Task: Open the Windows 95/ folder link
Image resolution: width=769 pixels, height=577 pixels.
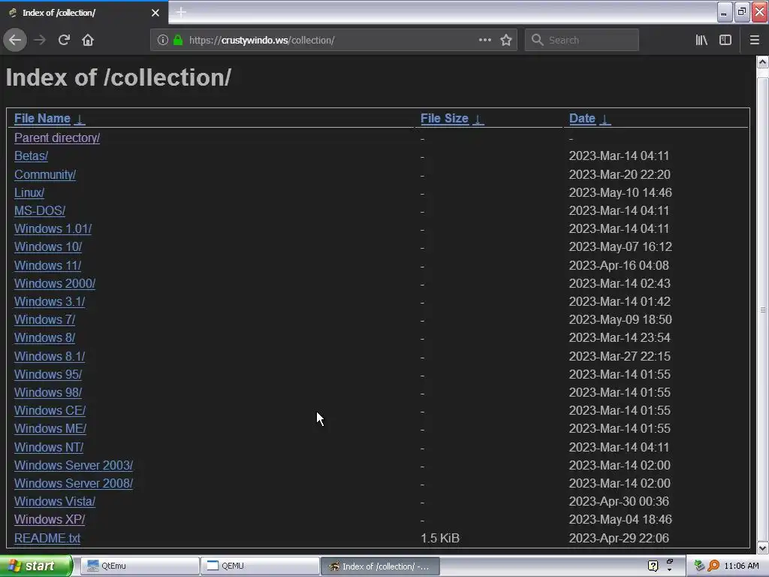Action: point(48,375)
